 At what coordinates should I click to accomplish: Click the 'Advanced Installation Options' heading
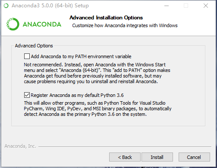pyautogui.click(x=106, y=18)
